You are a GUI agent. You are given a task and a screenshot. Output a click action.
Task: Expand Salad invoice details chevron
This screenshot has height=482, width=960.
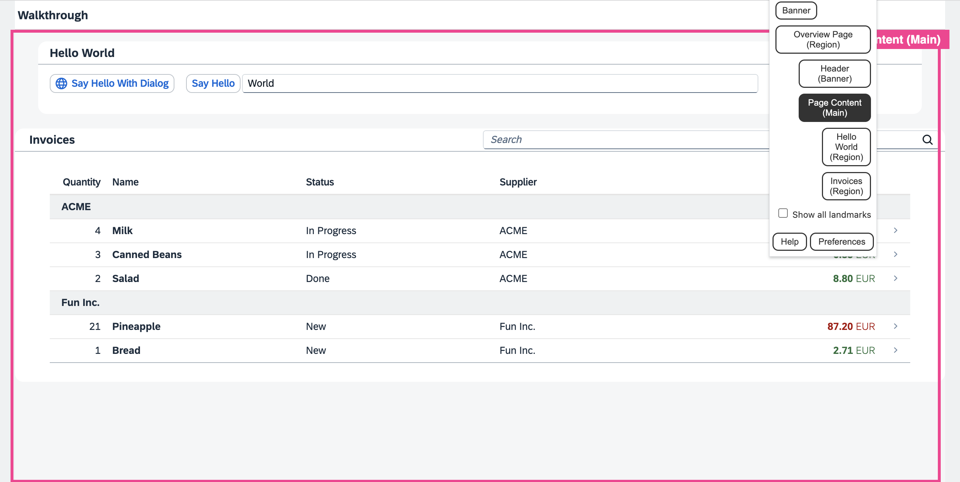[x=895, y=278]
